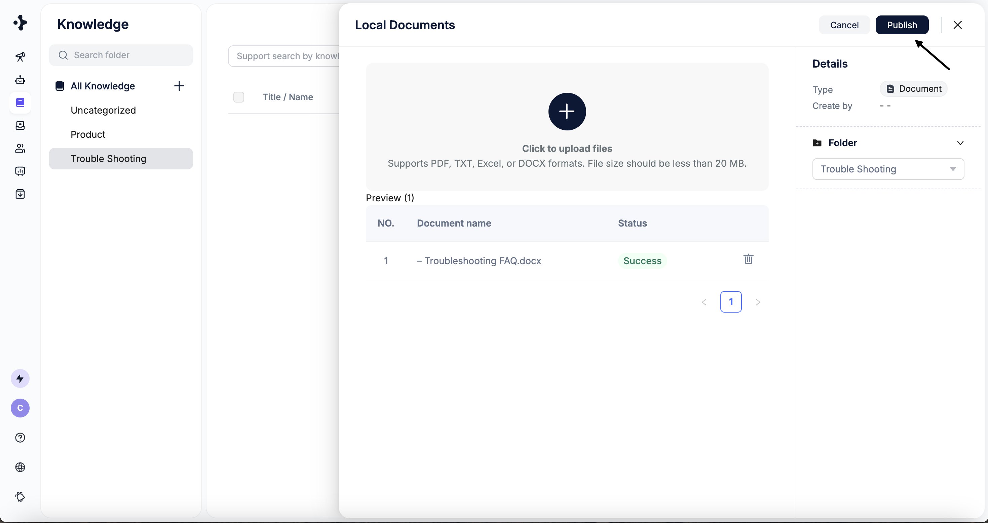Open the telescope explore icon in sidebar

tap(20, 57)
